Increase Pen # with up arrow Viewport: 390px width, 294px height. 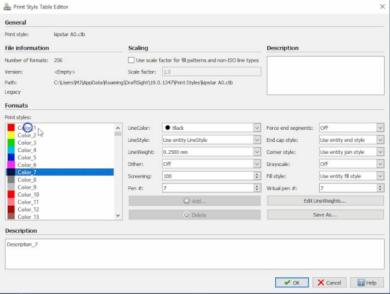[x=257, y=186]
